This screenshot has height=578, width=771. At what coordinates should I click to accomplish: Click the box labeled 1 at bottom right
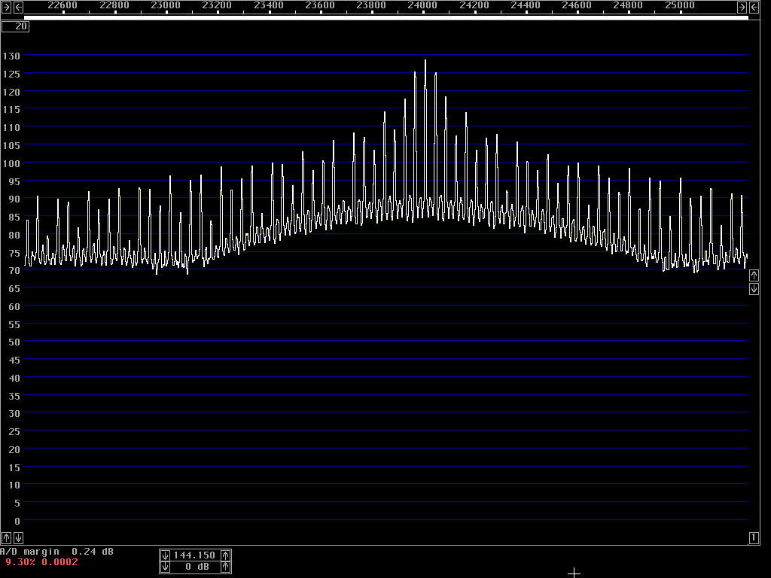(x=754, y=537)
